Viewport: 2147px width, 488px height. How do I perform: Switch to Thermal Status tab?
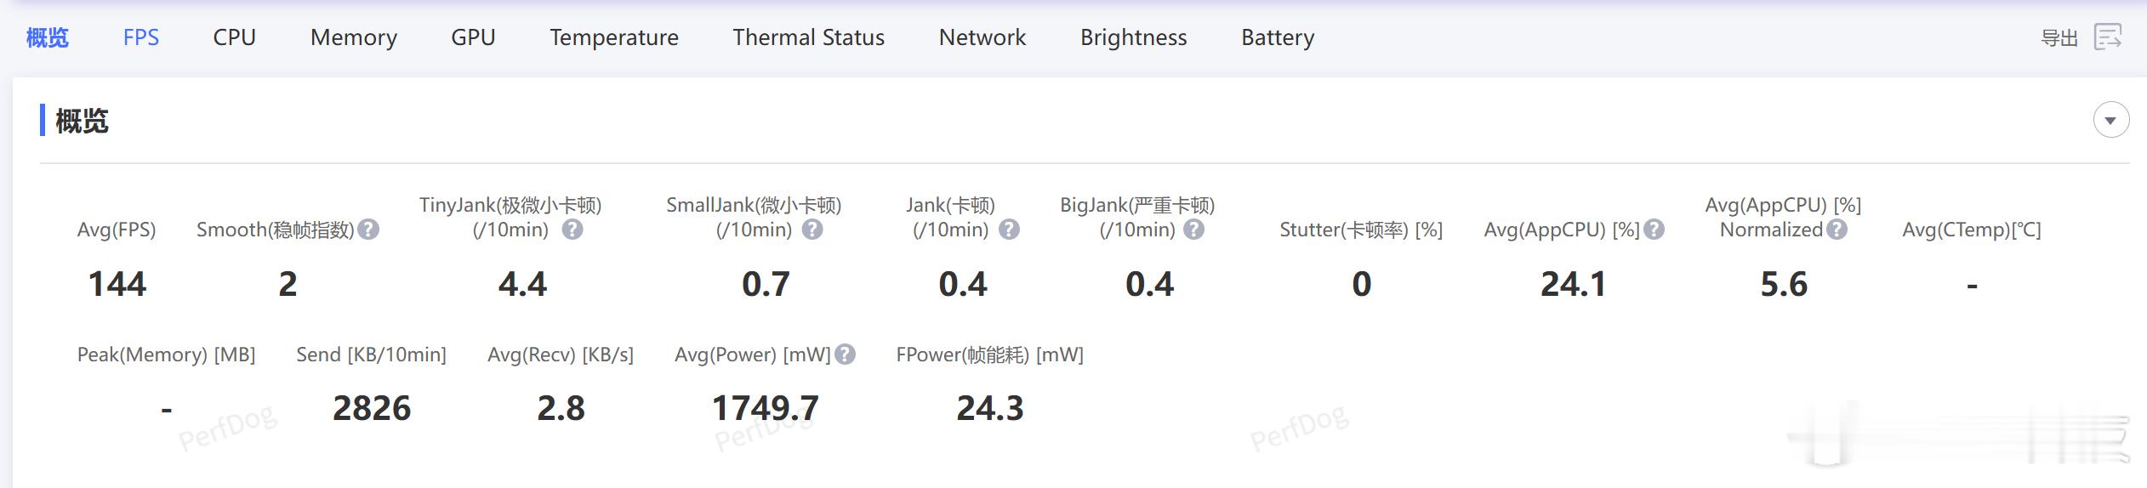pyautogui.click(x=808, y=37)
